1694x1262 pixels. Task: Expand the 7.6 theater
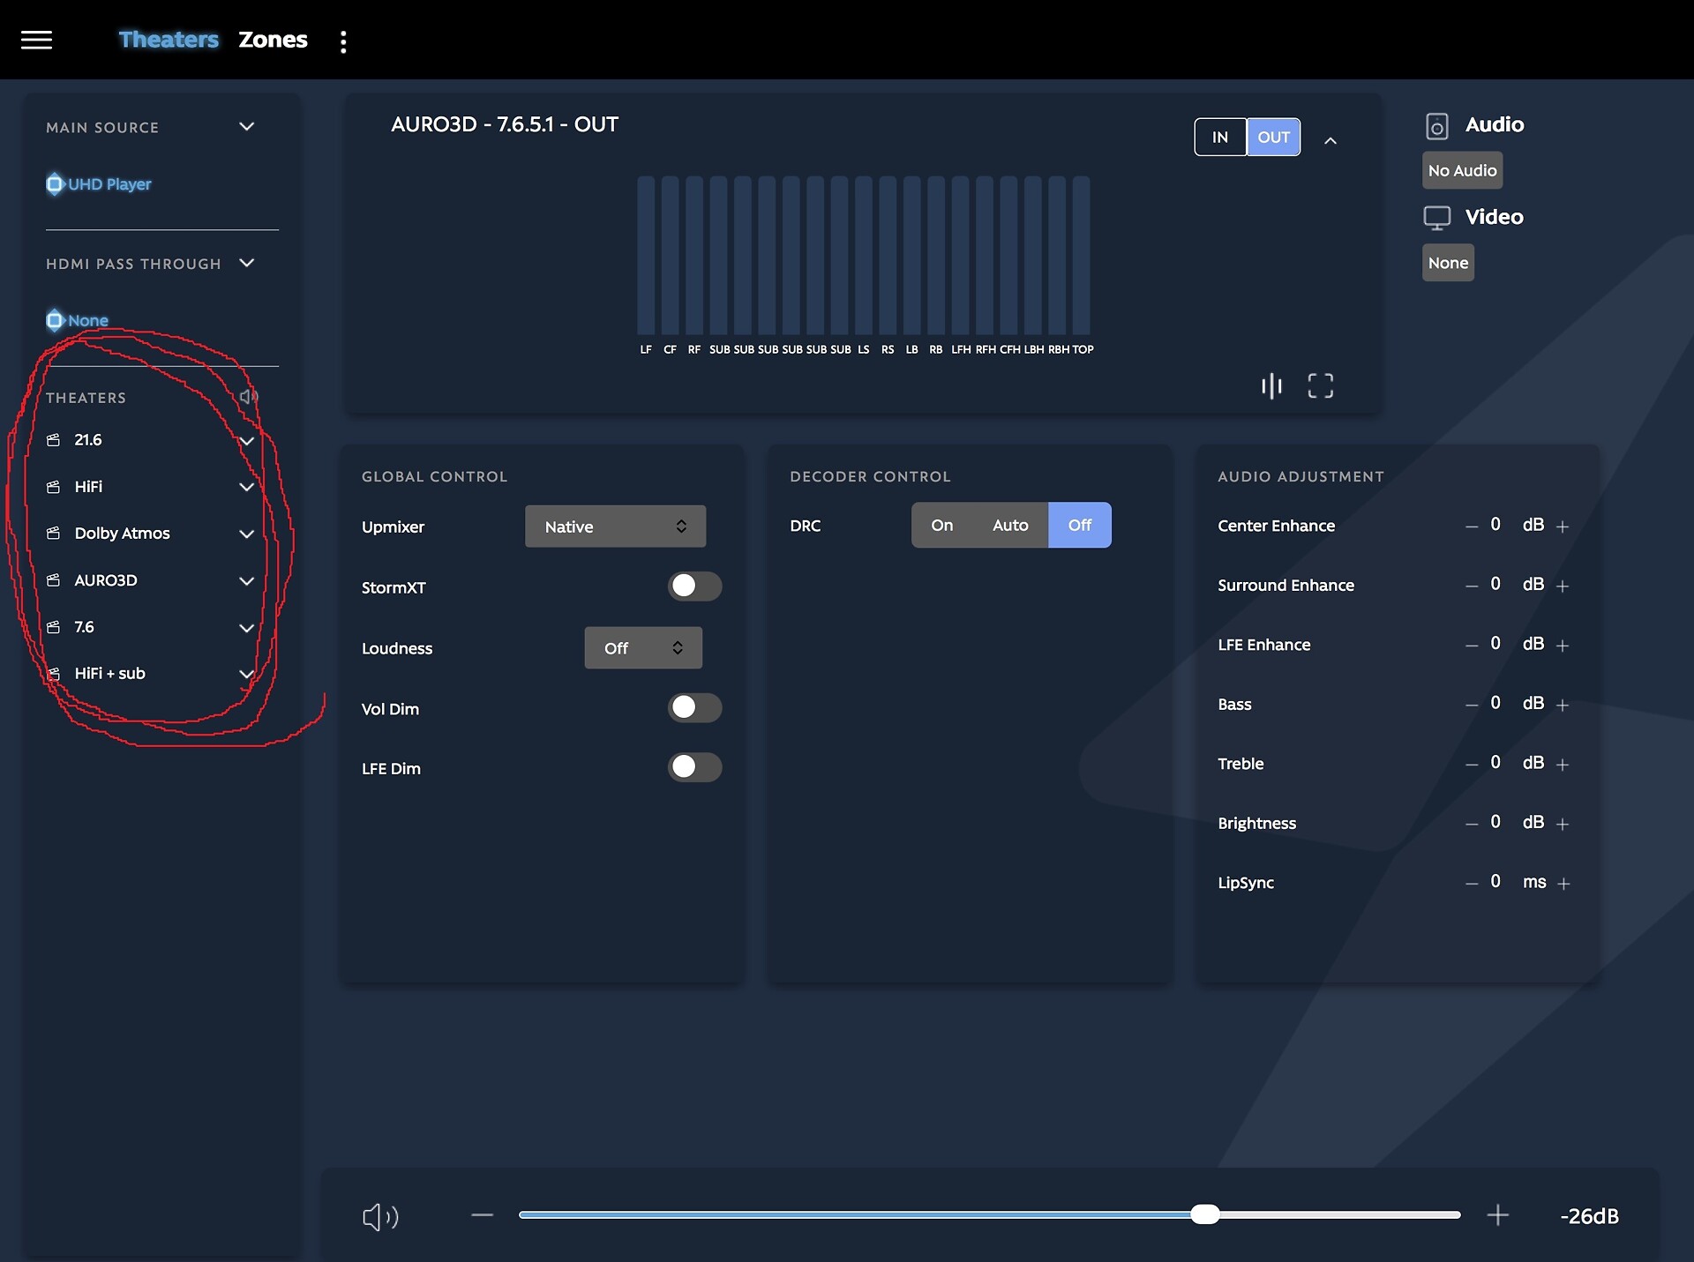247,628
